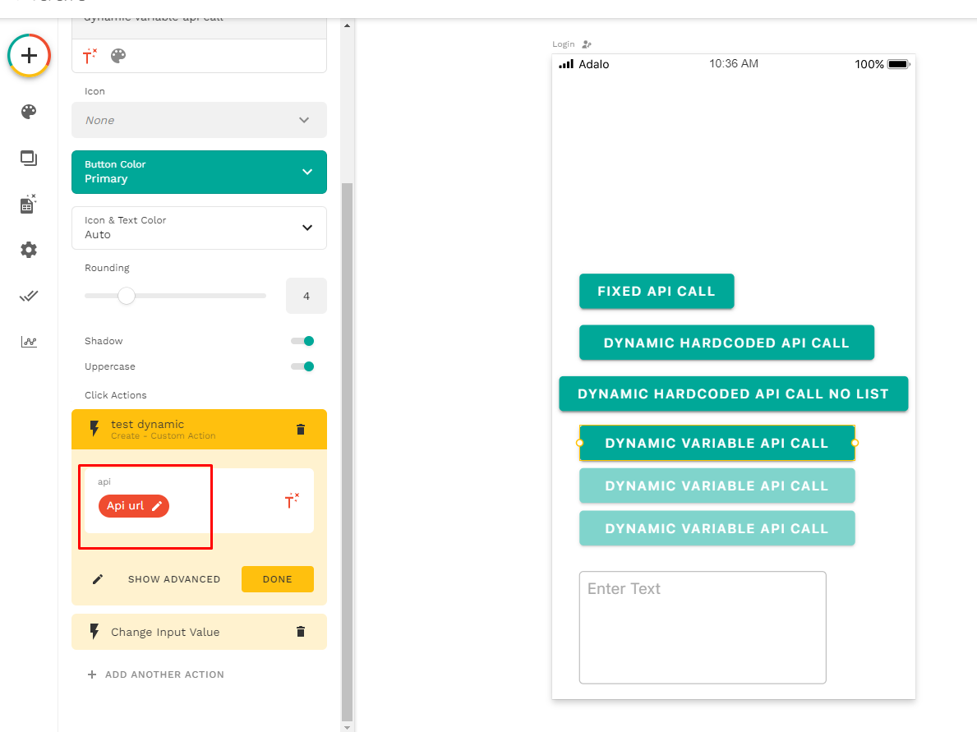
Task: Open the Publish double-check icon
Action: [29, 296]
